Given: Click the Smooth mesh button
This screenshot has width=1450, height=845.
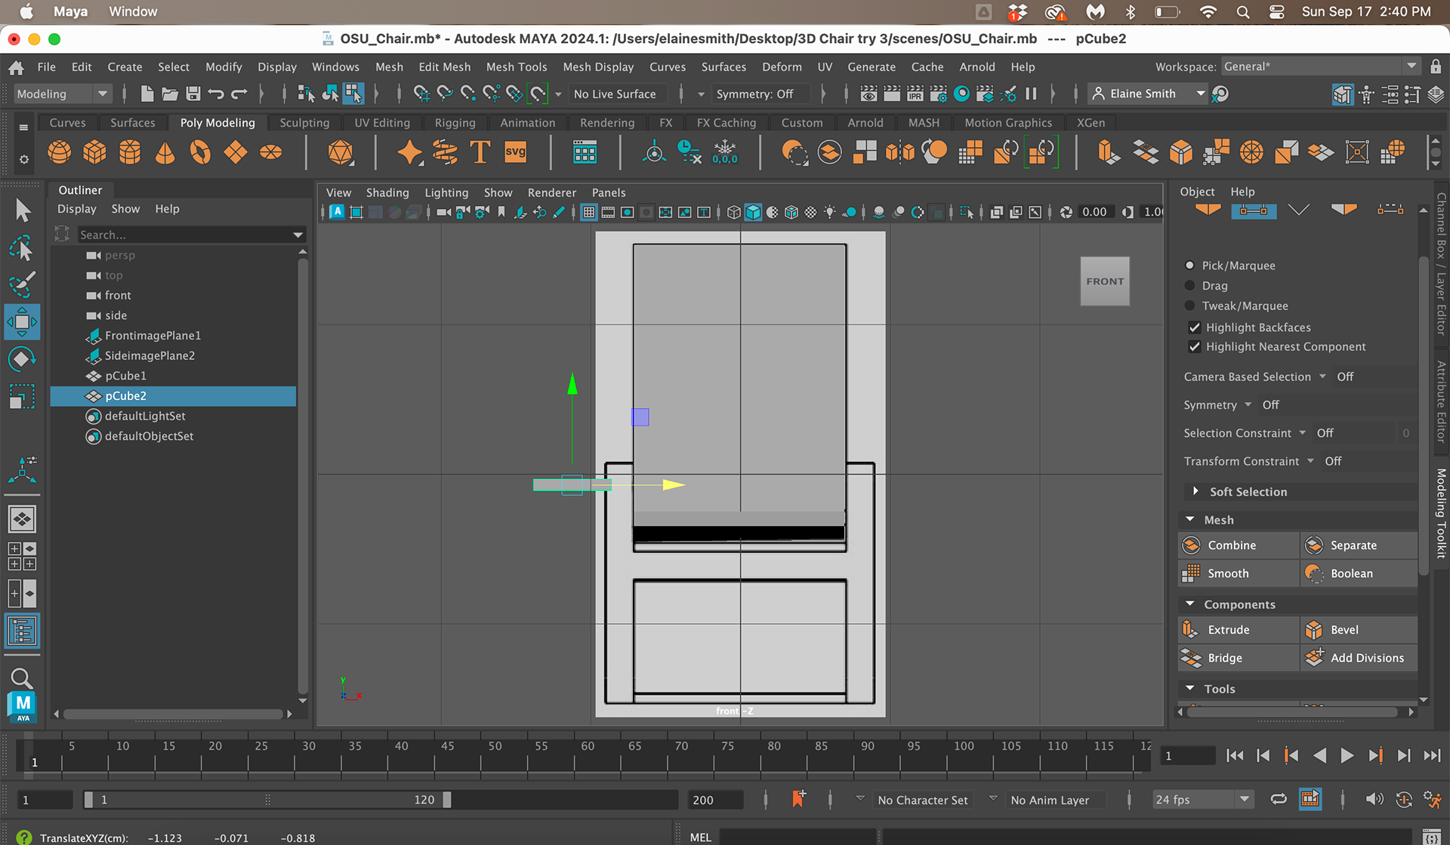Looking at the screenshot, I should point(1238,573).
